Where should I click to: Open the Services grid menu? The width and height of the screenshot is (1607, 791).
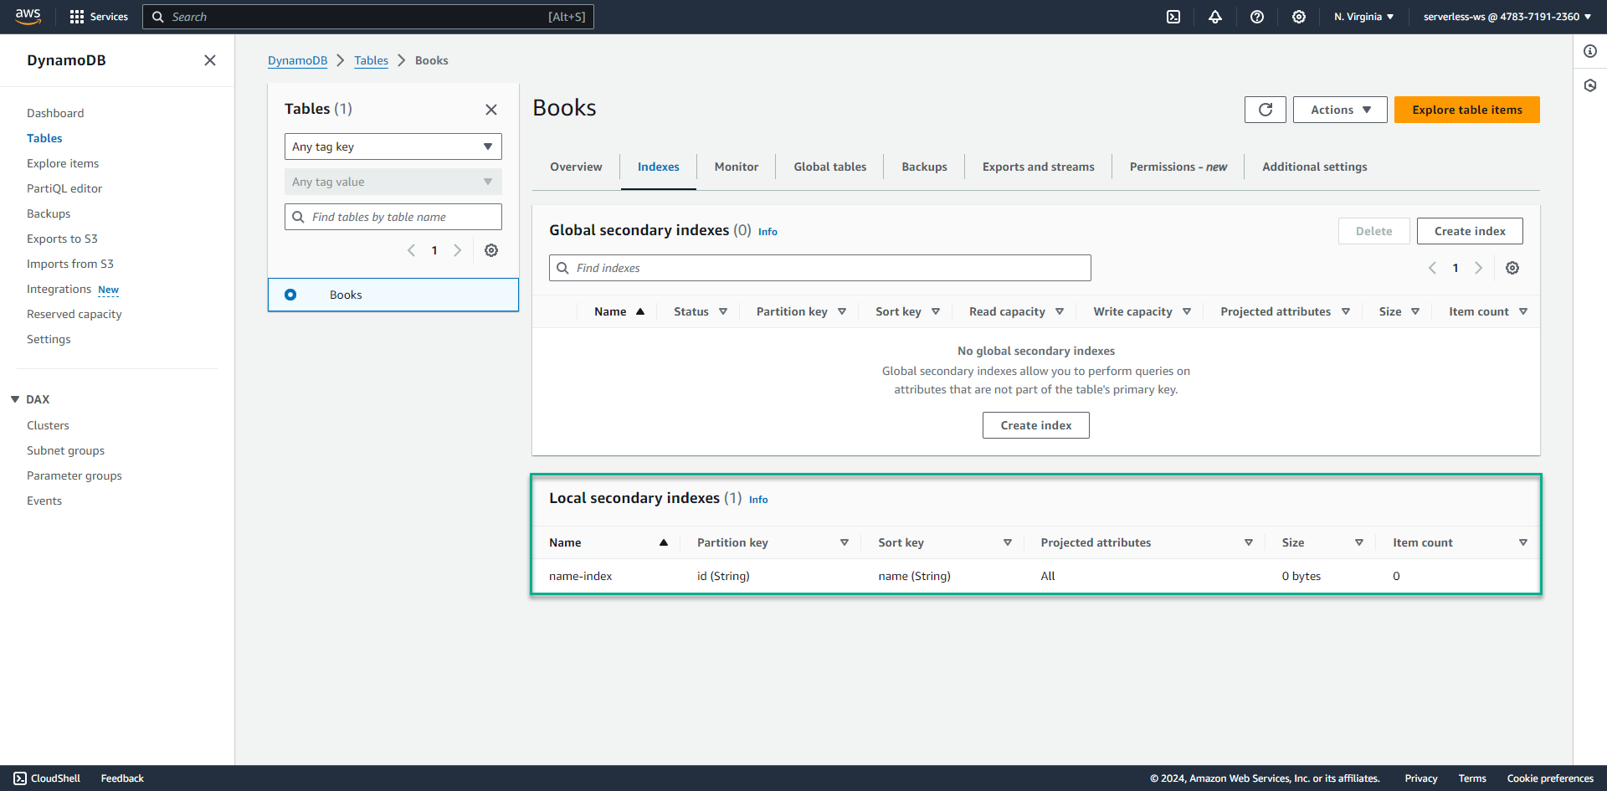point(99,17)
